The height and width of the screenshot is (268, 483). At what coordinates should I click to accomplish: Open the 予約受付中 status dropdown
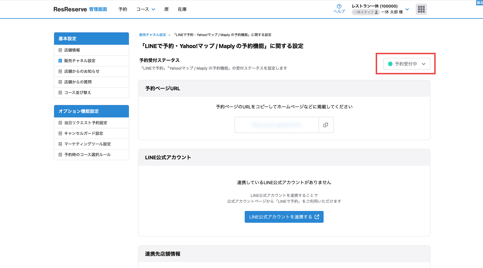[x=407, y=64]
